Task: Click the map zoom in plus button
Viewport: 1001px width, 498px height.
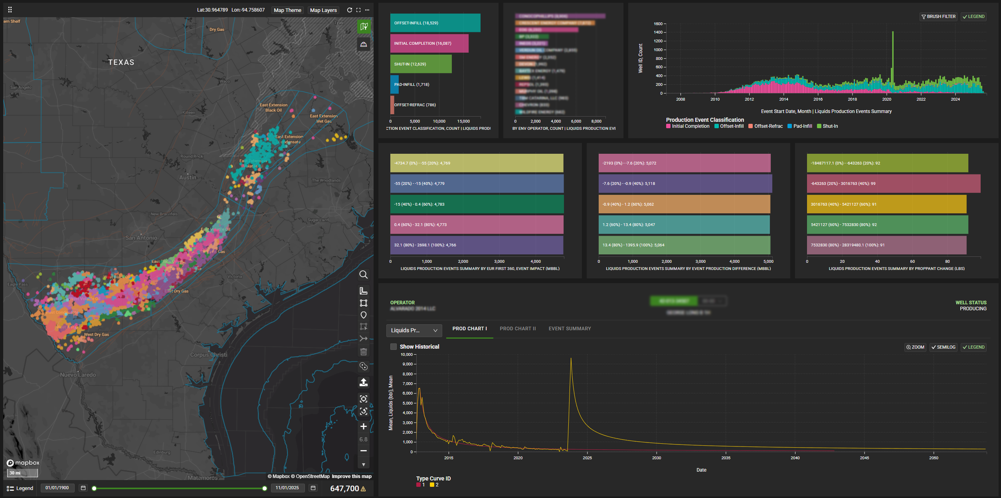Action: pos(363,427)
